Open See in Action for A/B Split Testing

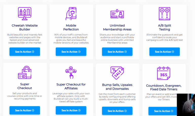(x=164, y=52)
